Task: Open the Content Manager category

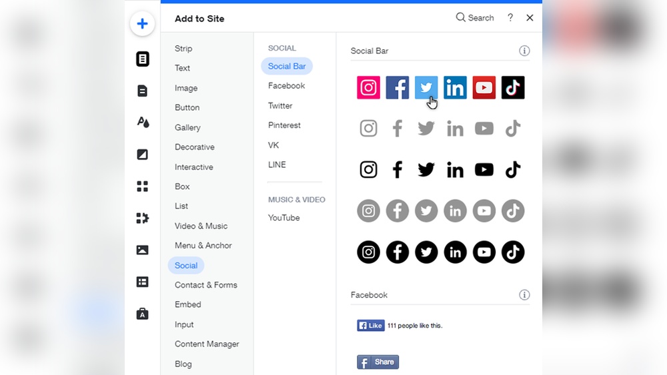Action: (x=207, y=344)
